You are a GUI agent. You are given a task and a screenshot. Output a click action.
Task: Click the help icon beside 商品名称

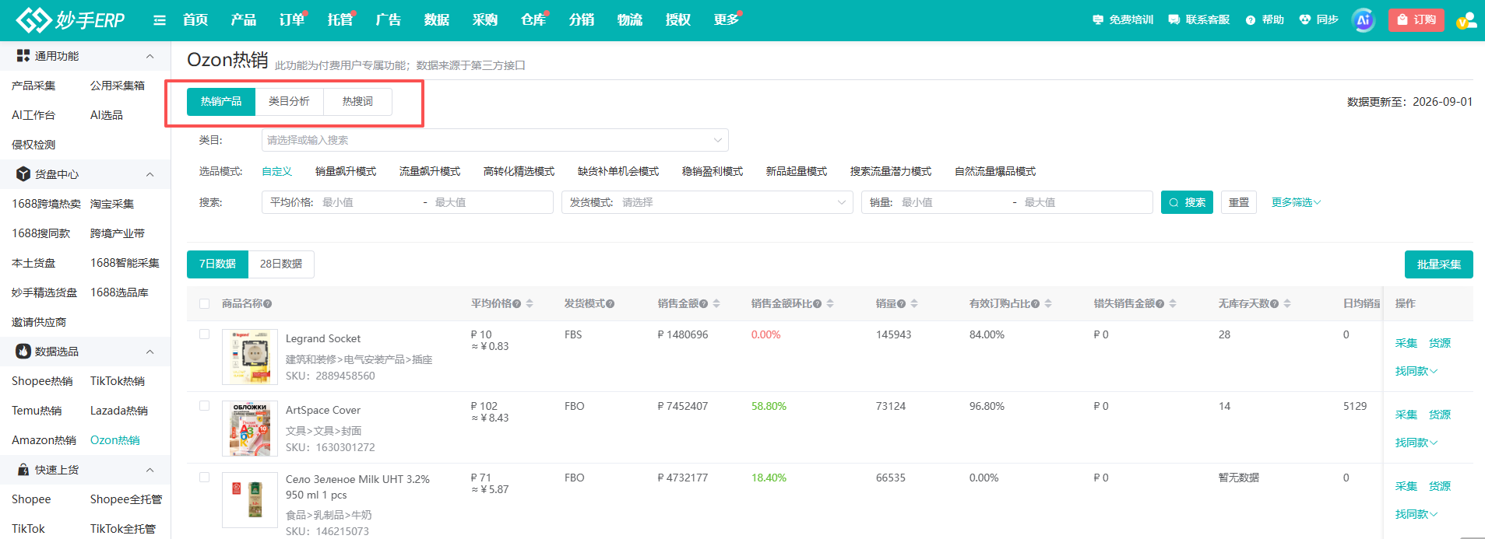(268, 304)
